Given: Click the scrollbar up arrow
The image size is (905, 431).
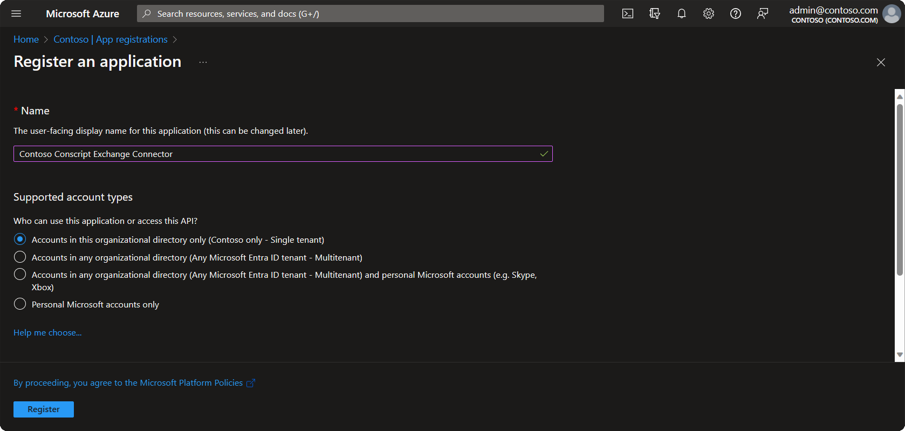Looking at the screenshot, I should click(900, 97).
